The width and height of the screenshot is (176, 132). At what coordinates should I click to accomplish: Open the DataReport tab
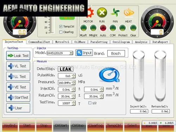pyautogui.click(x=160, y=42)
